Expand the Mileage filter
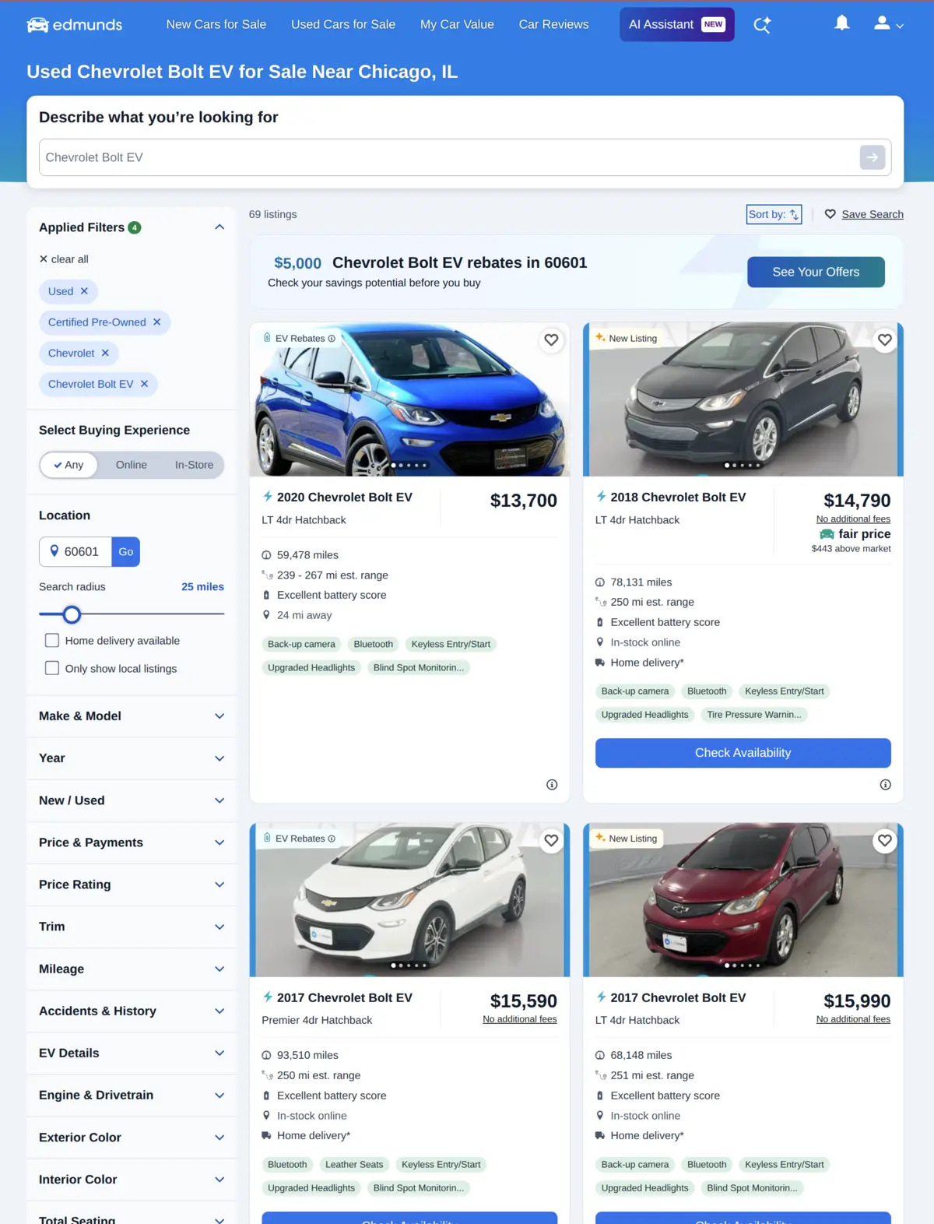 pos(132,969)
